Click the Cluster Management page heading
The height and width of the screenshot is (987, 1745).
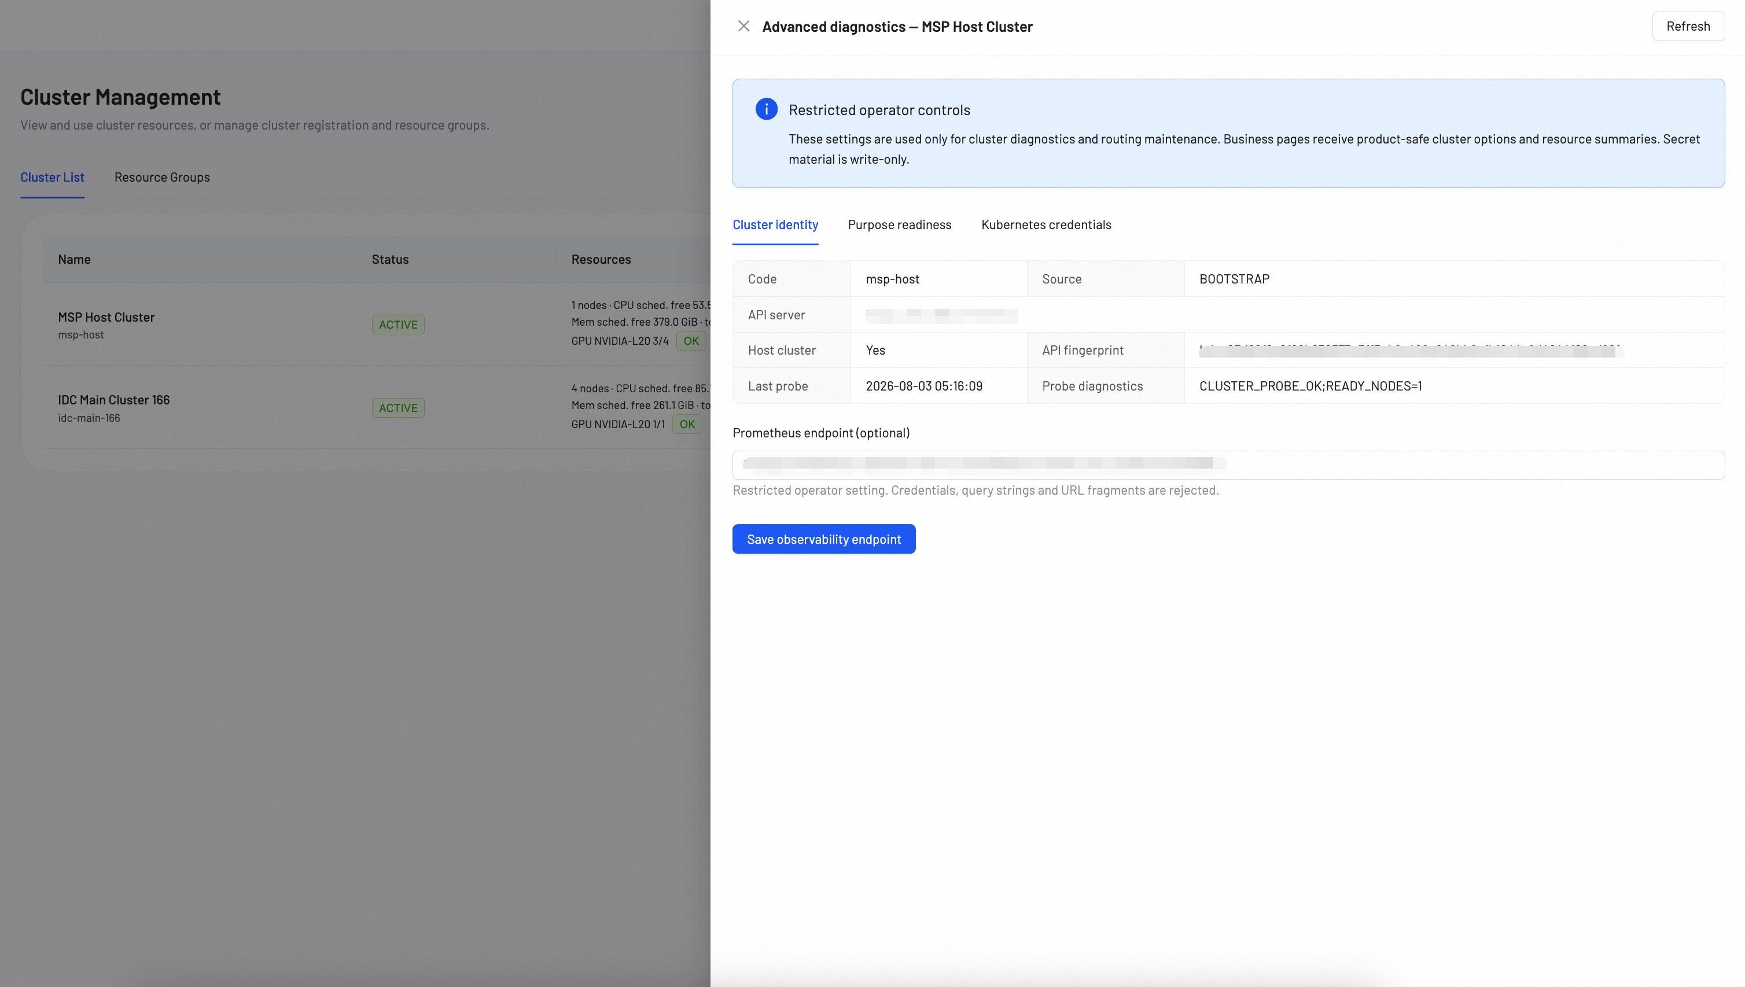pos(120,97)
